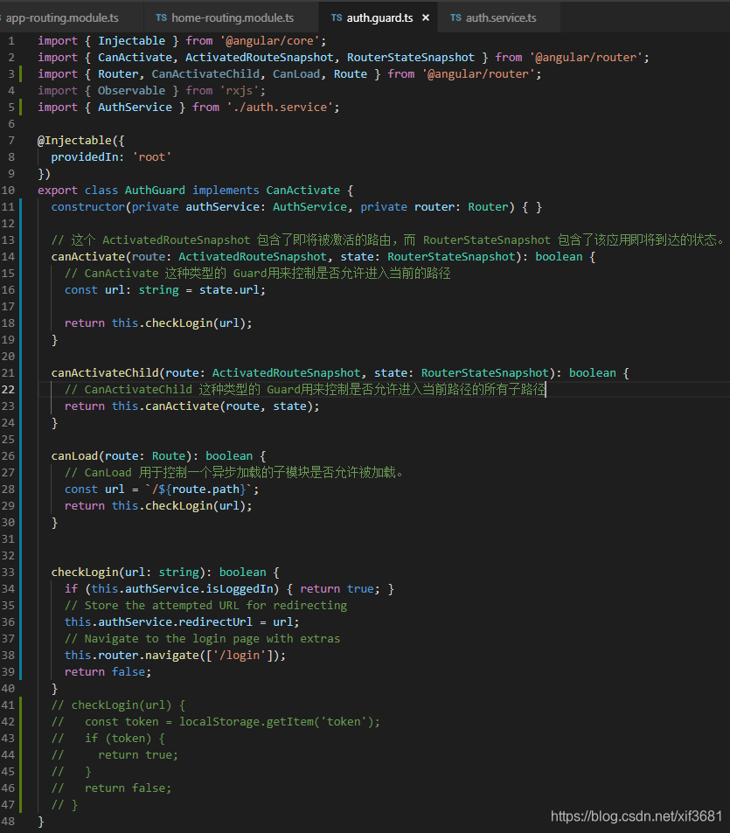Click 'constructor' keyword on line 11
This screenshot has height=833, width=730.
coord(87,206)
